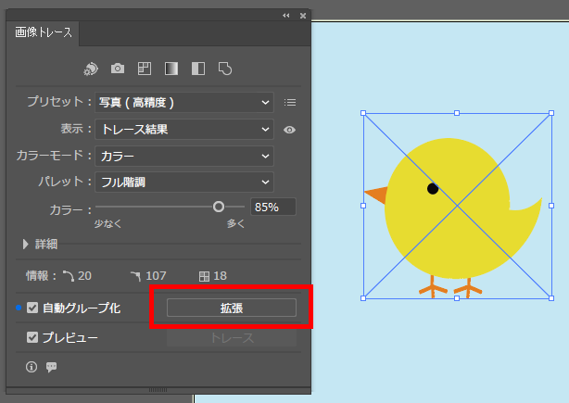
Task: Select the 画像トレース panel tab
Action: pos(44,32)
